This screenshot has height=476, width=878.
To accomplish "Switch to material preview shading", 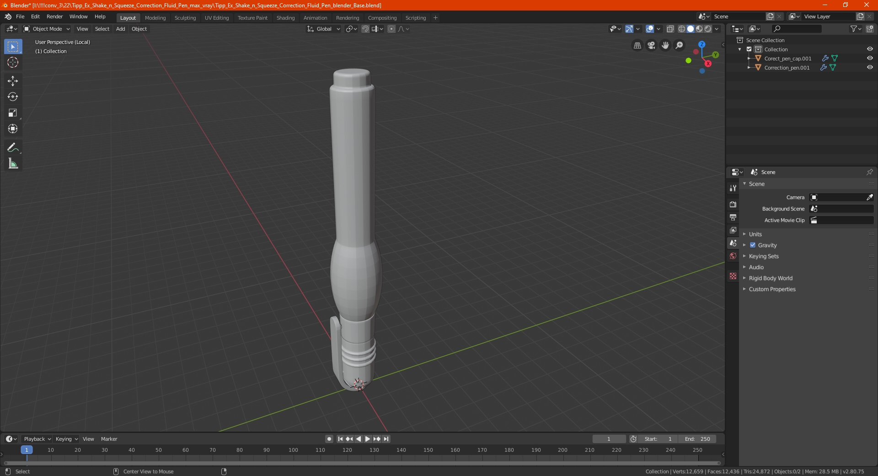I will (699, 29).
